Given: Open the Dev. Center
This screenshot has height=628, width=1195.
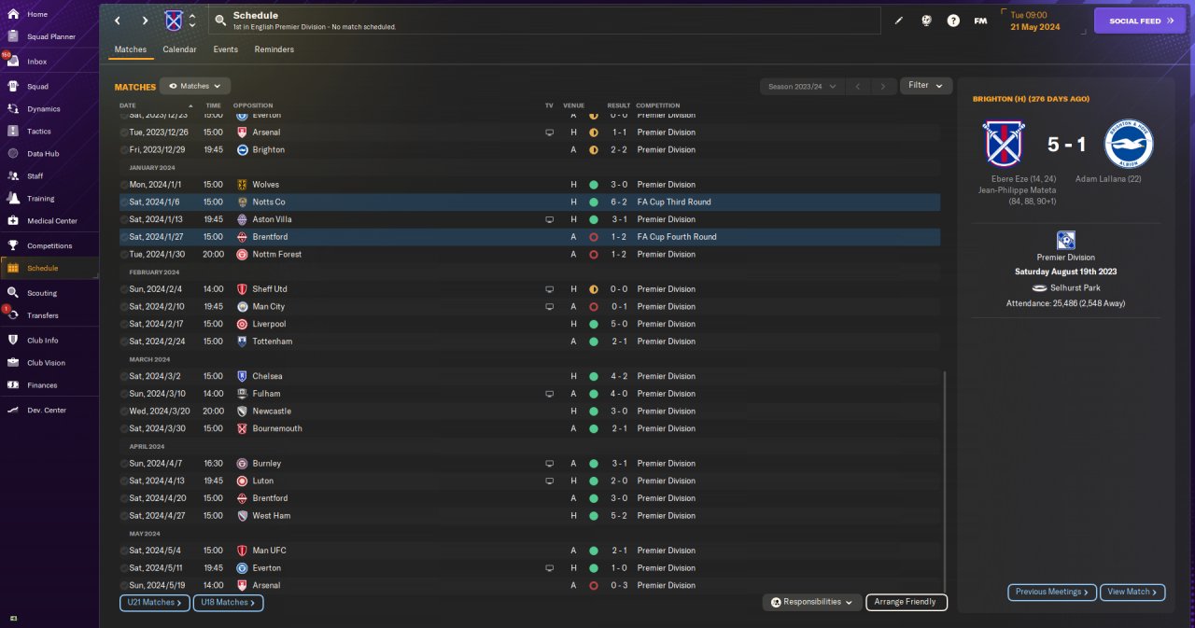Looking at the screenshot, I should [47, 411].
